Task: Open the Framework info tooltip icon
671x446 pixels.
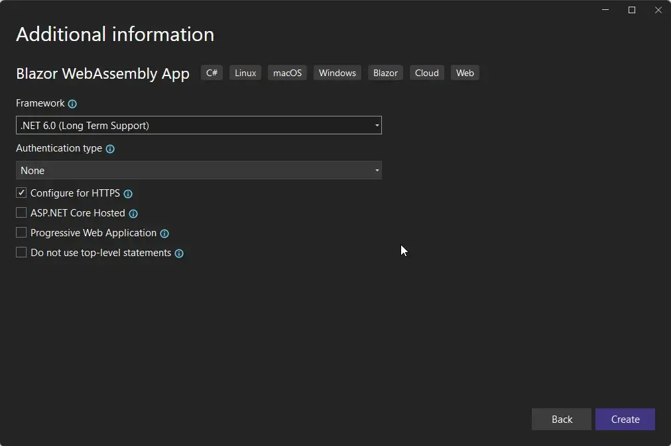Action: [72, 103]
